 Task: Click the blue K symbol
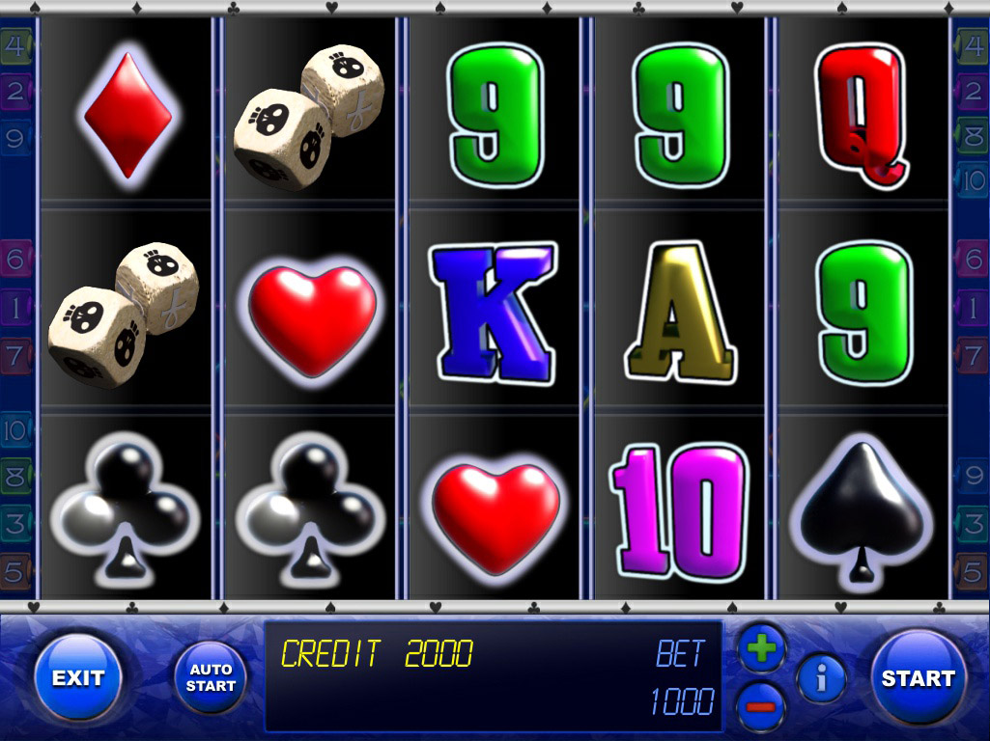494,313
